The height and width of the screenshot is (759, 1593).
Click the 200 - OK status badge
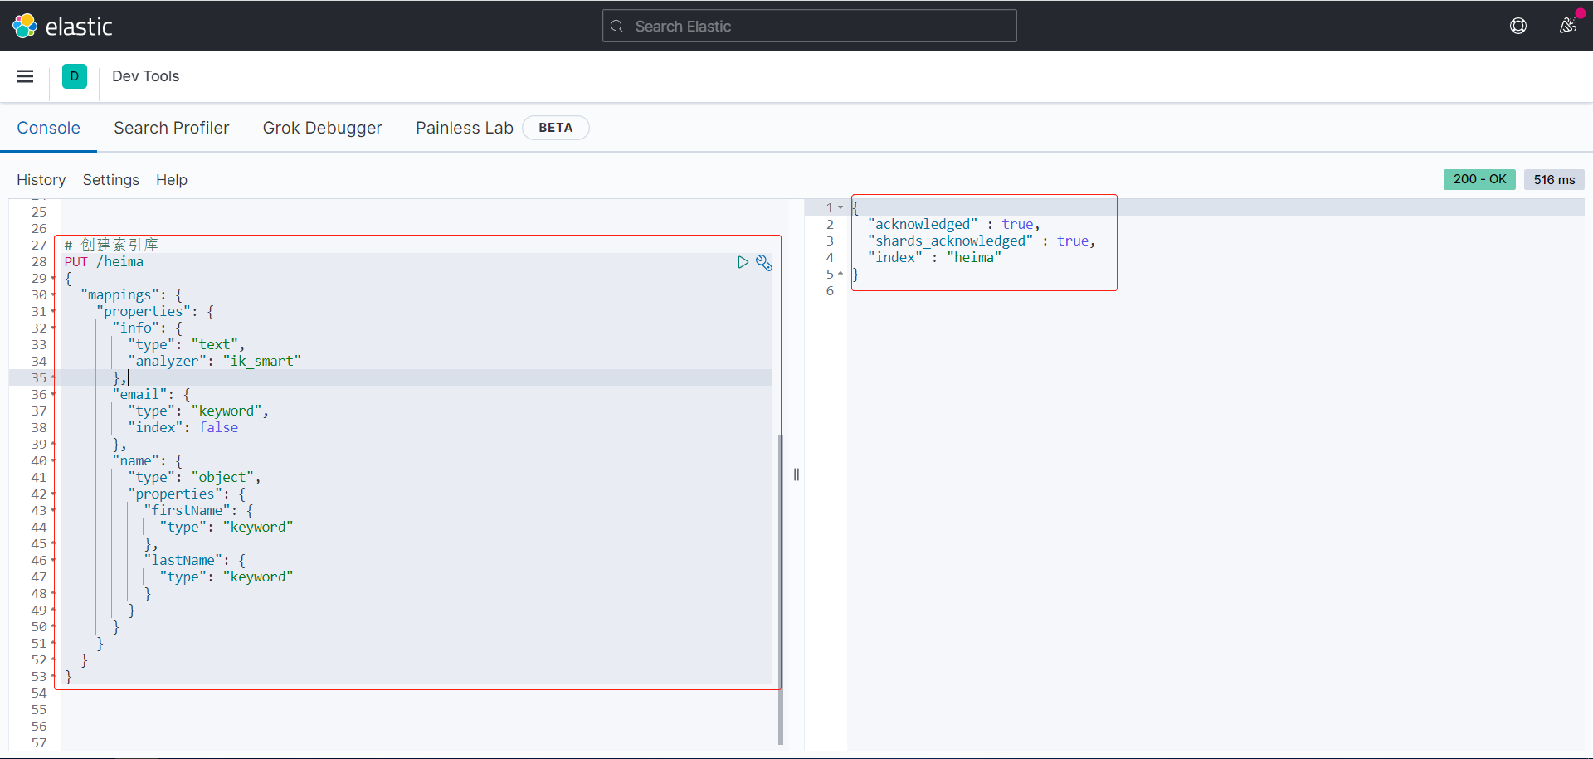point(1480,179)
